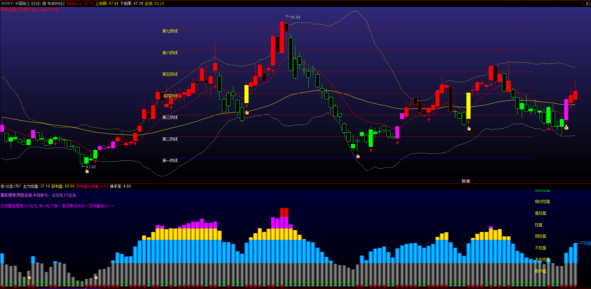Select the 000831 中国稀土 (日线) title

pyautogui.click(x=21, y=3)
